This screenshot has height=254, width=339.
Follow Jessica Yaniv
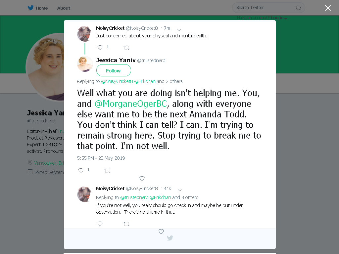tap(114, 70)
